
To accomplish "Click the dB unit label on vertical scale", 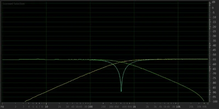I will point(214,2).
